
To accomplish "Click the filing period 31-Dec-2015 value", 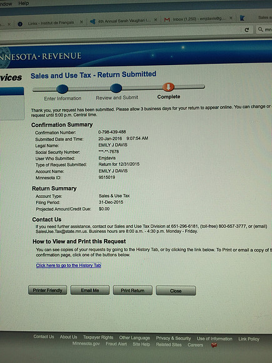I will pos(111,202).
